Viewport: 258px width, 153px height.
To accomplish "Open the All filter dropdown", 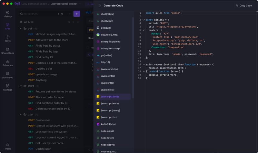I will (x=64, y=14).
